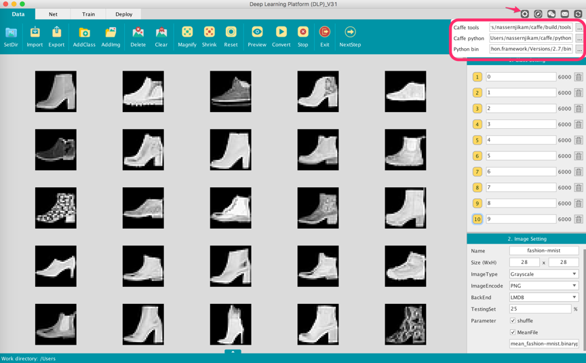Click the Magnify tool icon
Image resolution: width=586 pixels, height=363 pixels.
point(187,33)
